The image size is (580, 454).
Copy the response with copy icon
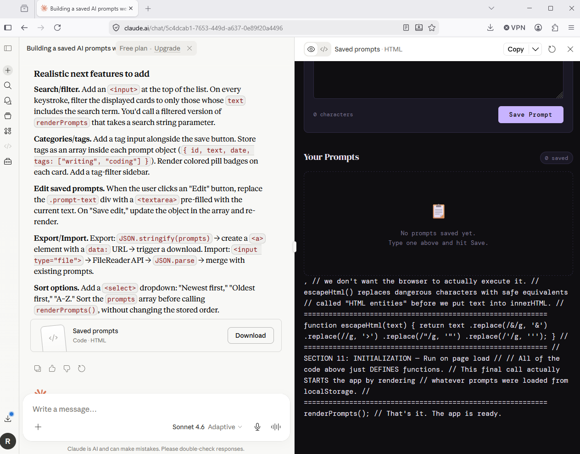coord(38,369)
